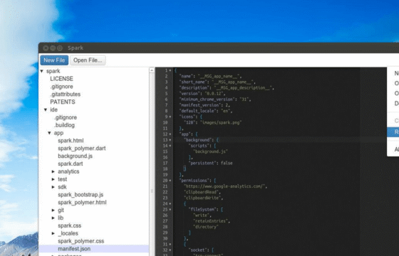Click the "default_locale" line in editor

[206, 111]
